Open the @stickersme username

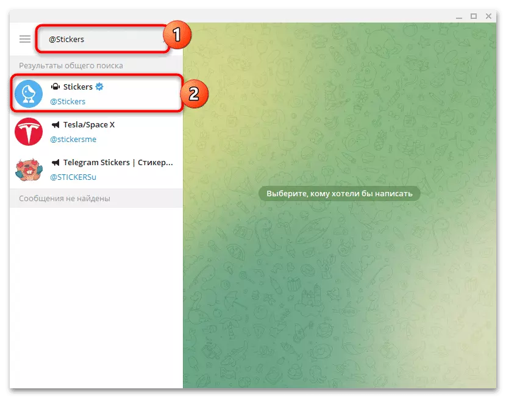tap(73, 140)
